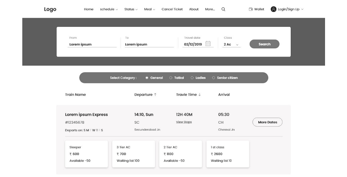Click the More Dates button
This screenshot has width=347, height=177.
(267, 122)
